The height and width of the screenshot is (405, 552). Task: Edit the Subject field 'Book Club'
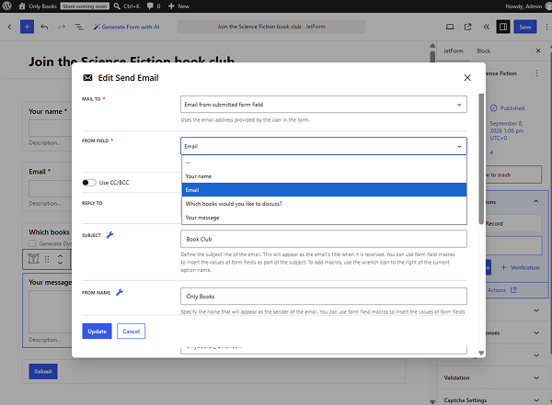pos(324,239)
